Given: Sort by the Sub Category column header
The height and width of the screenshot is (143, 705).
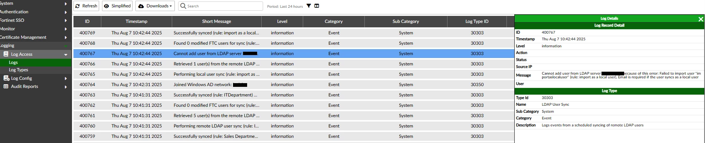Looking at the screenshot, I should tap(406, 21).
